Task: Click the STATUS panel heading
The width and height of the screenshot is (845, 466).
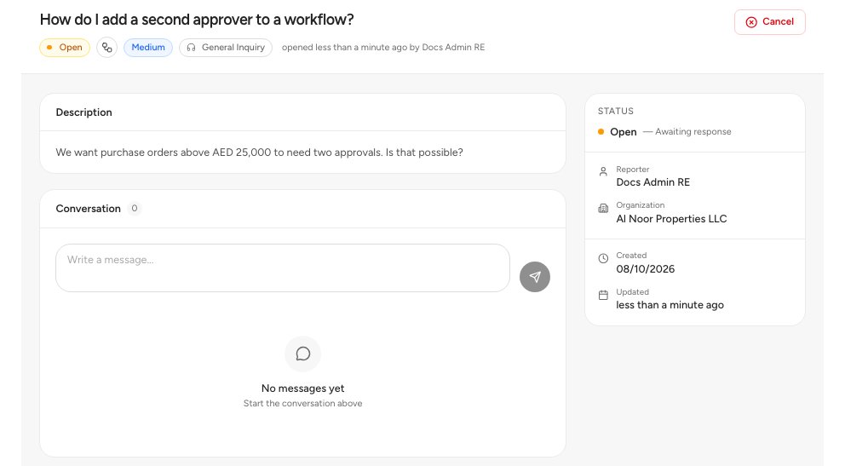Action: point(615,111)
